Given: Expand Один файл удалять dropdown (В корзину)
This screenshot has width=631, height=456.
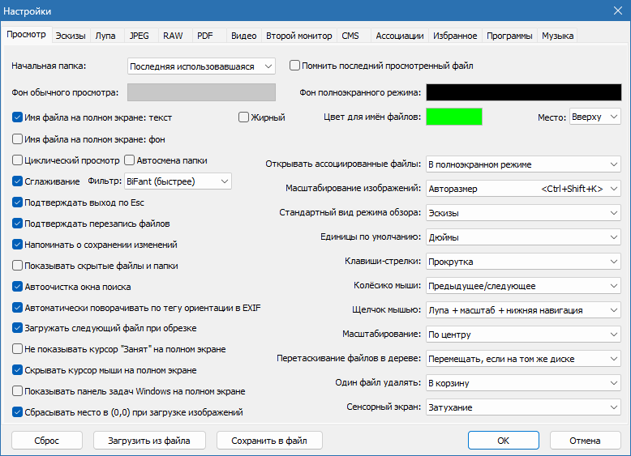Looking at the screenshot, I should click(524, 383).
